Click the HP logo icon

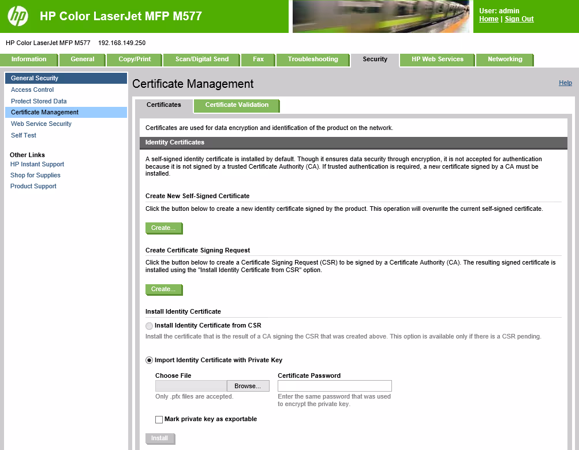click(x=18, y=16)
